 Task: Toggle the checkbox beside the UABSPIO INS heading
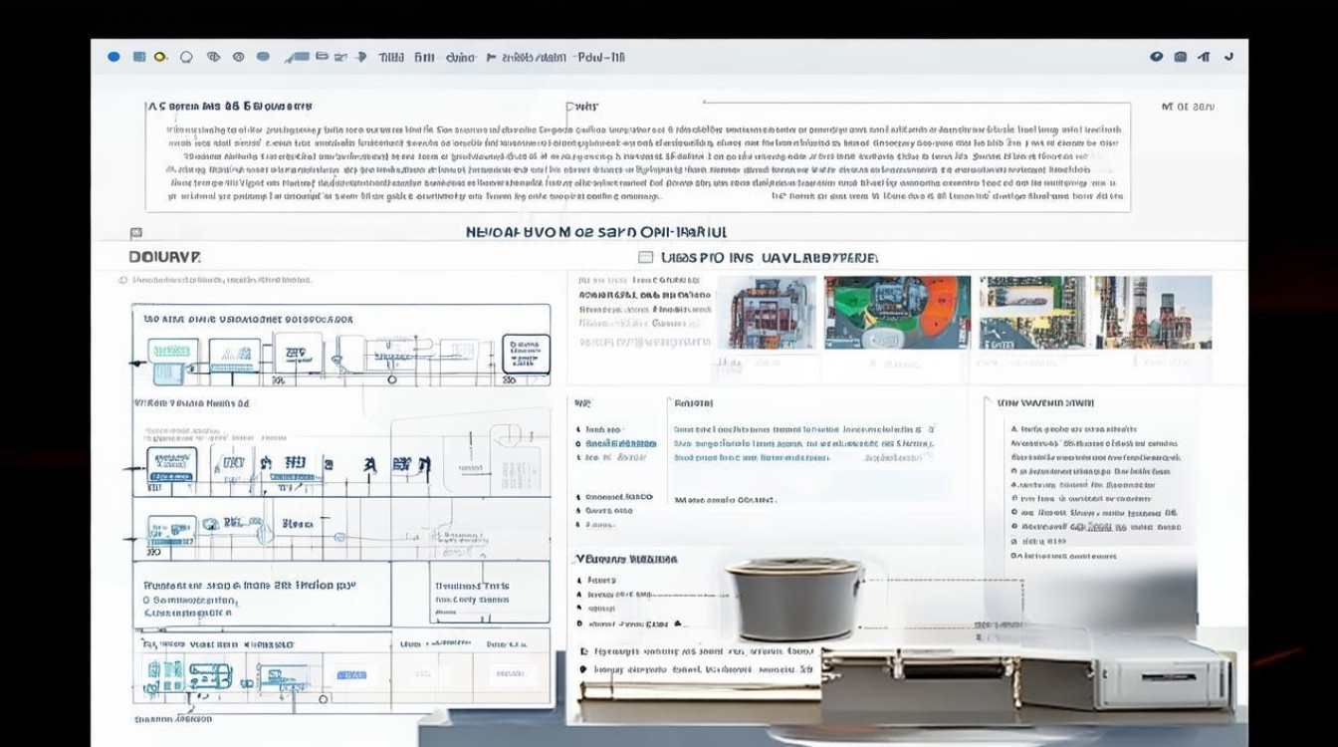pyautogui.click(x=644, y=258)
